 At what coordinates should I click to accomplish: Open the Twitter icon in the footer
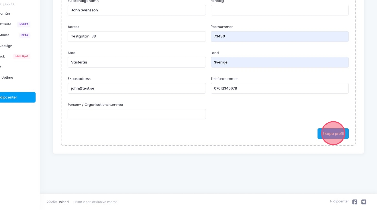tap(364, 202)
